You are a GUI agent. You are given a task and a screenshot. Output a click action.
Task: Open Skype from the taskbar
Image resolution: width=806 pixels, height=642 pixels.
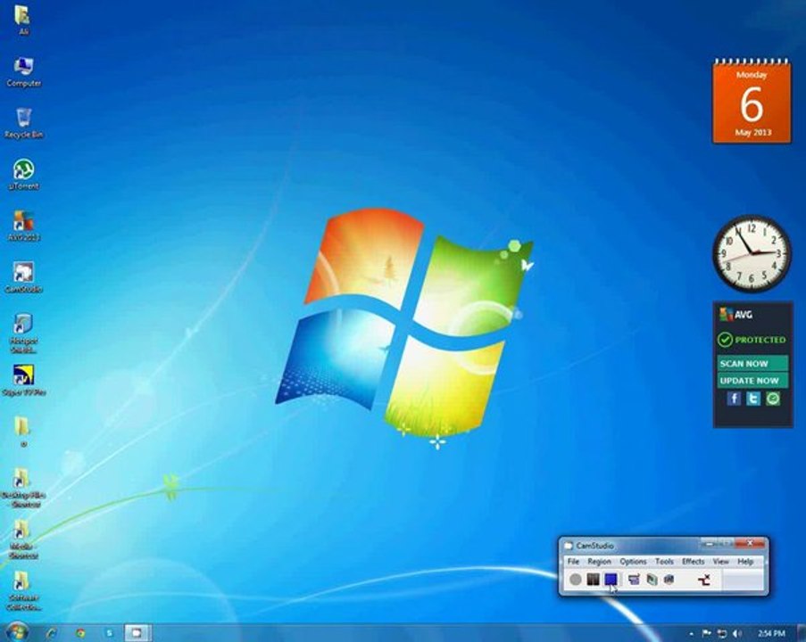tap(109, 633)
